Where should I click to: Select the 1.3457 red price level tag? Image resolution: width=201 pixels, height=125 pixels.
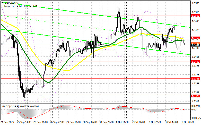196,38
